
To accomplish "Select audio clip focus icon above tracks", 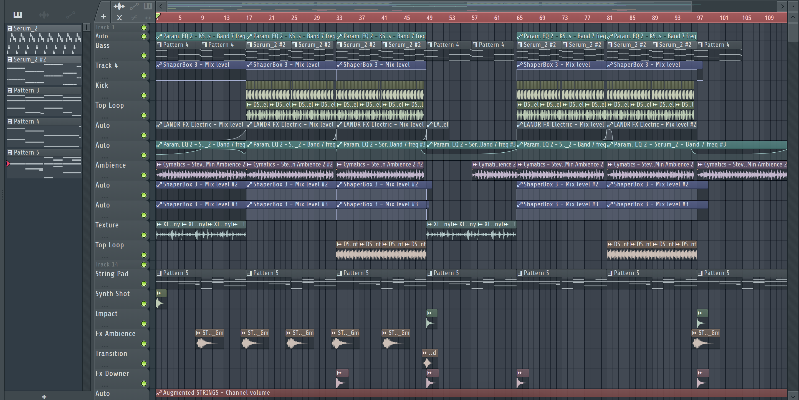I will click(119, 6).
